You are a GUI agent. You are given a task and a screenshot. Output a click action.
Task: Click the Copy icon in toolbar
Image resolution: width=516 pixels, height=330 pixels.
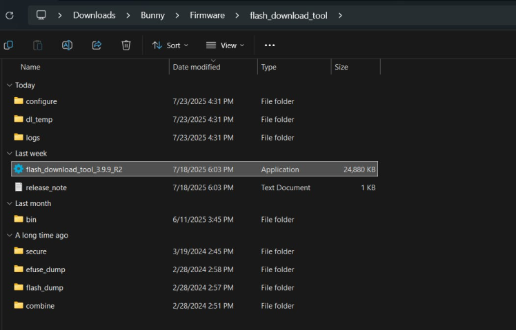click(8, 45)
